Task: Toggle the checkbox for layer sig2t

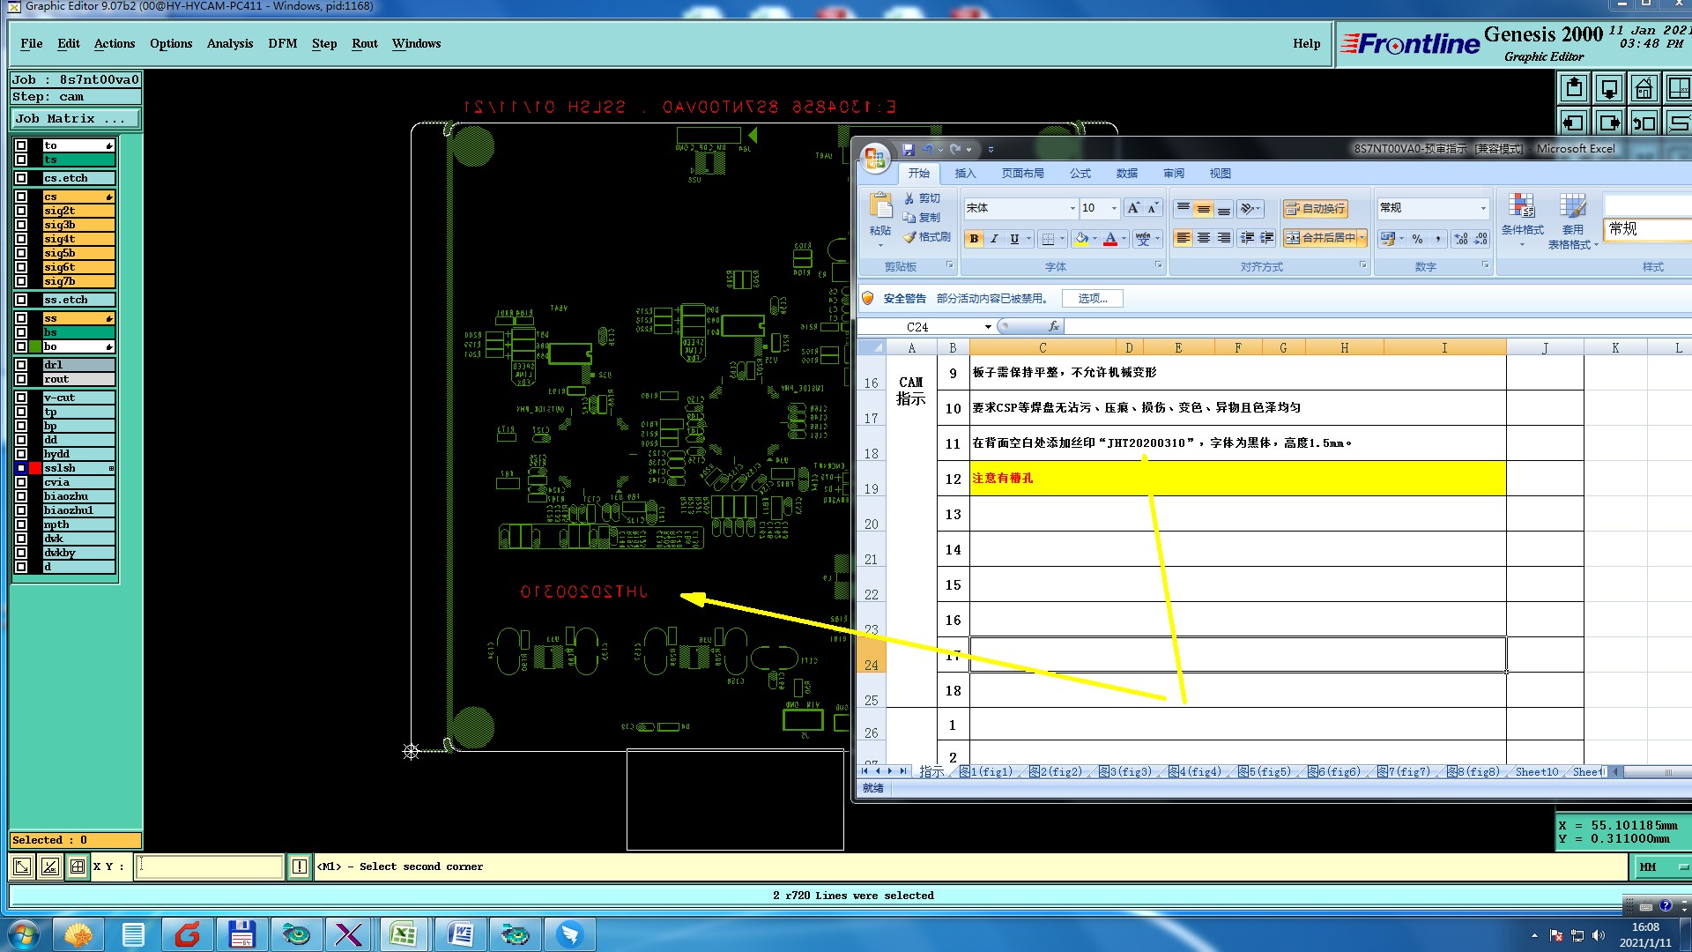Action: (x=21, y=211)
